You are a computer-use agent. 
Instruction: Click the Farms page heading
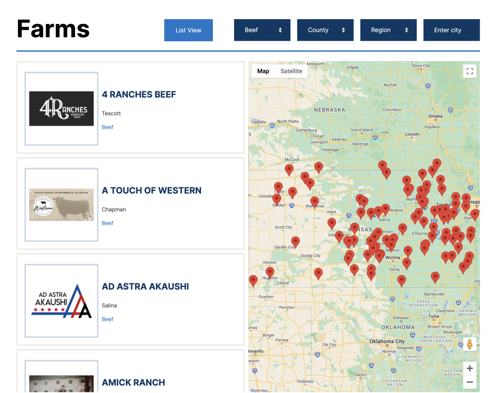pyautogui.click(x=53, y=29)
